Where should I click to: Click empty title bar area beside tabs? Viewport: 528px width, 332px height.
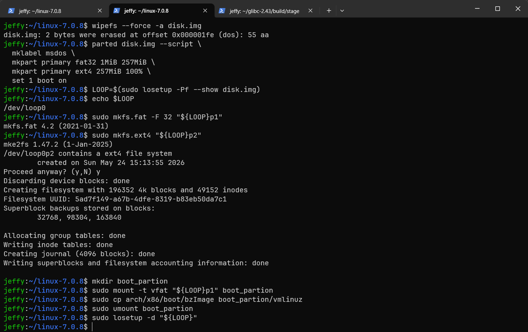tap(404, 9)
